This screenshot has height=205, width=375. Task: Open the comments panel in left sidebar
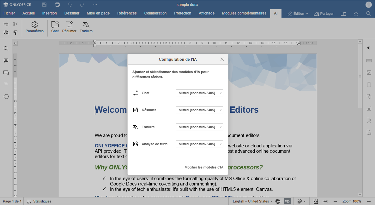[x=6, y=60]
